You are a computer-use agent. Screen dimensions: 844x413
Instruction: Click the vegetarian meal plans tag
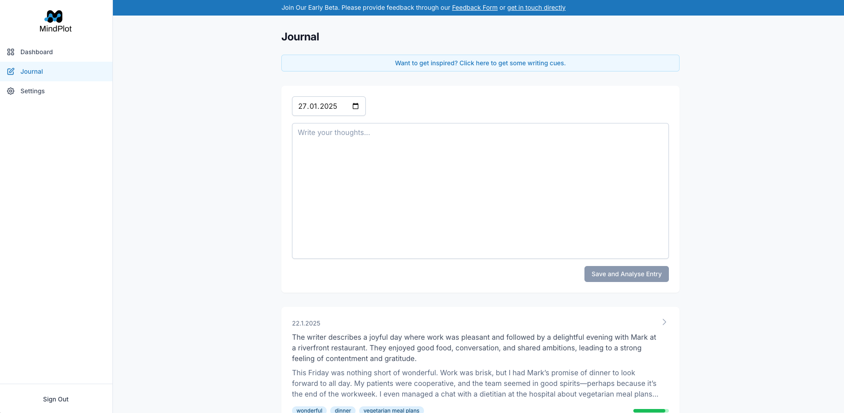point(391,410)
